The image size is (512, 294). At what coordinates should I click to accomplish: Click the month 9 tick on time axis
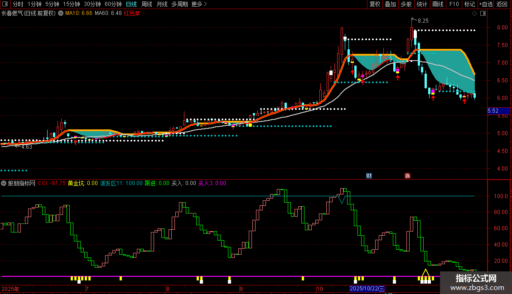[241, 289]
